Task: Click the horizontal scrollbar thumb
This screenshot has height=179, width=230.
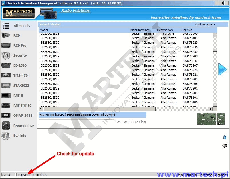Action: [x=99, y=109]
